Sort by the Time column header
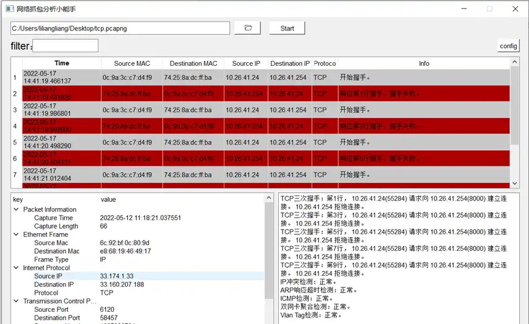Viewport: 529px width, 324px height. tap(62, 63)
